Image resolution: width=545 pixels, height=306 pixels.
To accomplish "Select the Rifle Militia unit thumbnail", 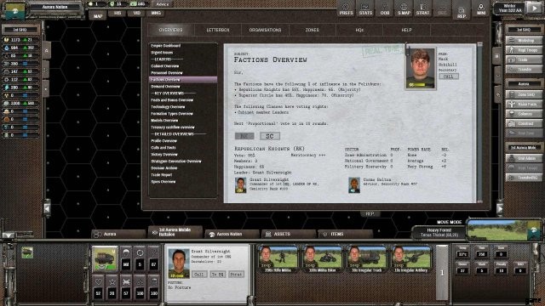I will point(278,258).
